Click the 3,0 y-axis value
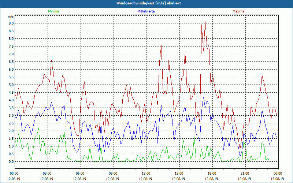 (x=11, y=116)
